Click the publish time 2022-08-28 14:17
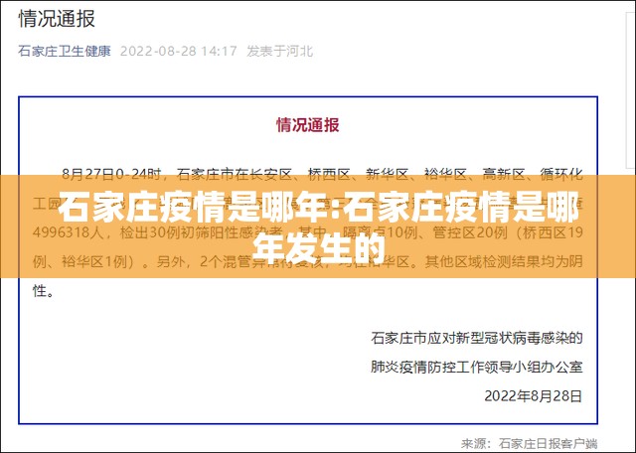This screenshot has width=636, height=453. tap(179, 52)
